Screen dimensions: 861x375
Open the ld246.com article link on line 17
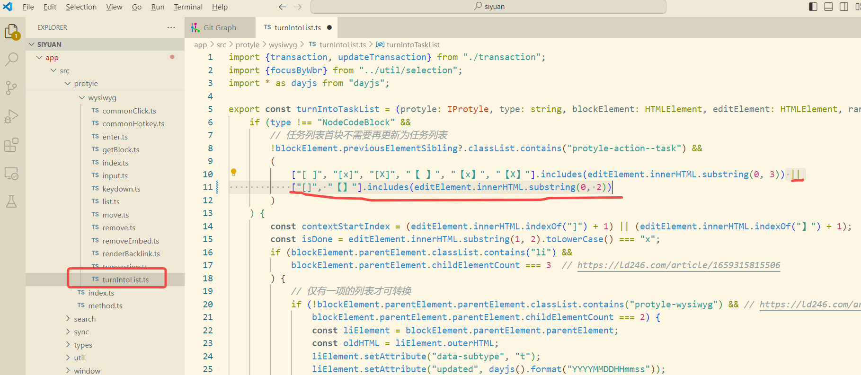click(678, 265)
